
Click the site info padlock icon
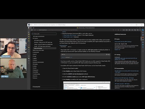(x=35, y=30)
